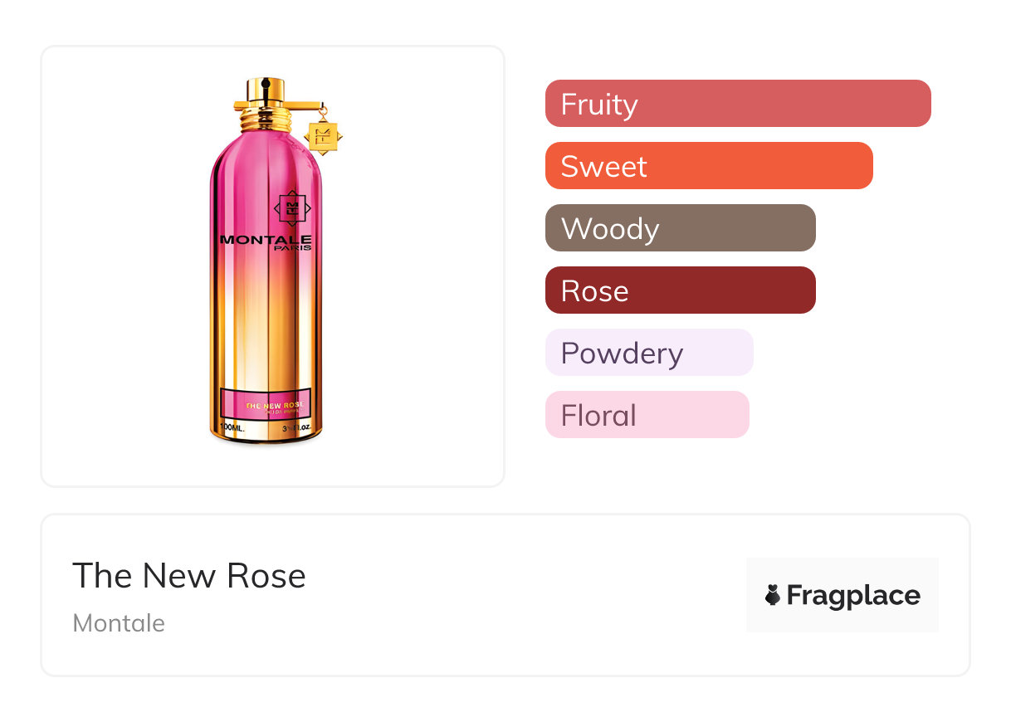Click the Floral accord bar
1011x717 pixels.
coord(647,415)
